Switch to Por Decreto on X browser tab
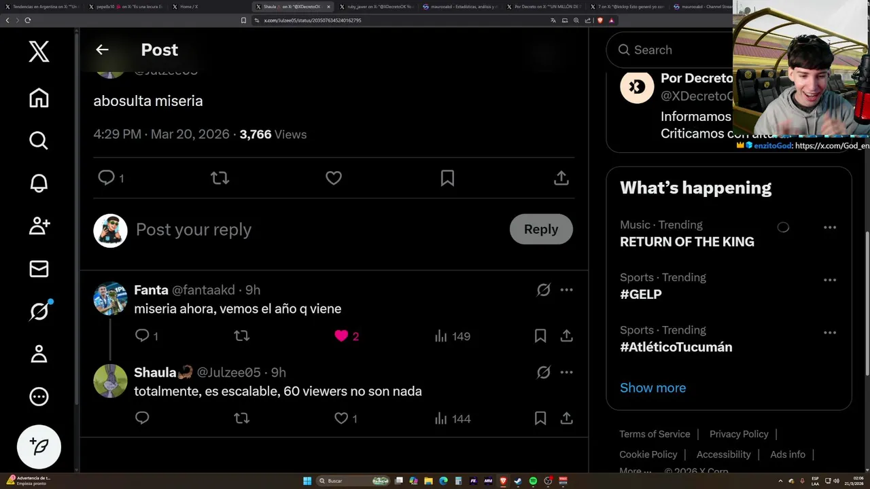The width and height of the screenshot is (870, 489). [x=543, y=6]
